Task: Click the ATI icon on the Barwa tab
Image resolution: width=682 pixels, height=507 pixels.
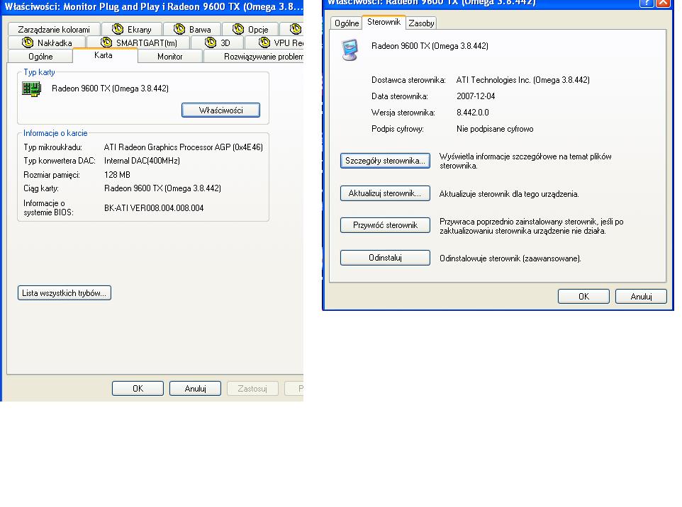Action: [179, 29]
